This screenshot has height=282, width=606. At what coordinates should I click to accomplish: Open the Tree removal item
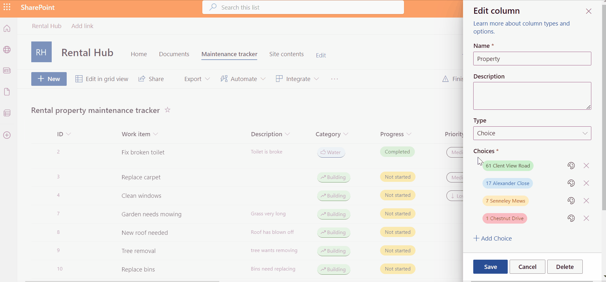(138, 251)
